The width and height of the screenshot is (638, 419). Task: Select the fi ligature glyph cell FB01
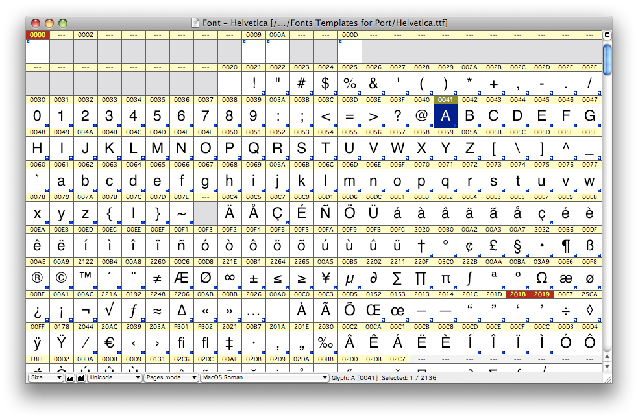click(x=182, y=342)
